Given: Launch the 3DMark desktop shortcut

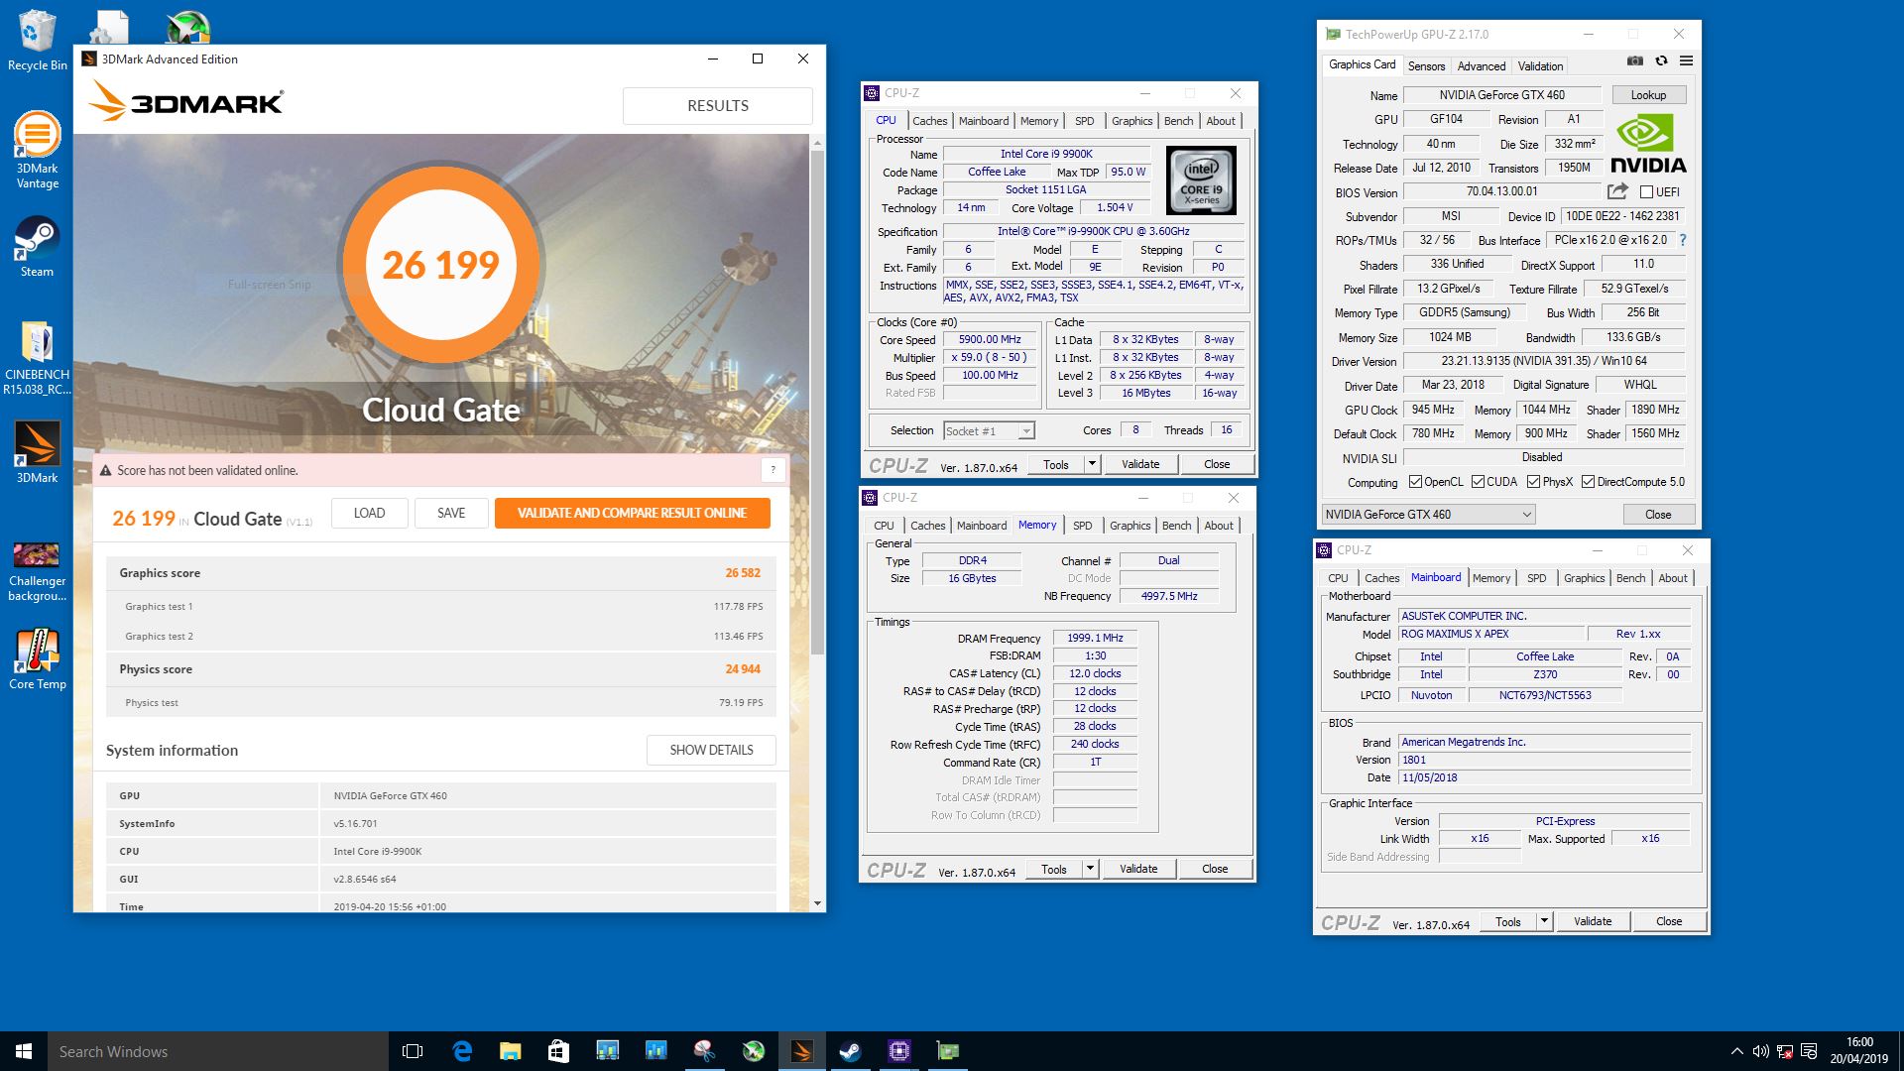Looking at the screenshot, I should point(37,452).
